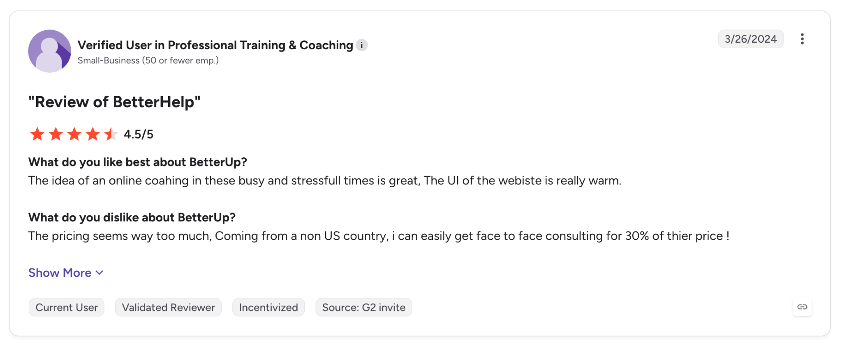Image resolution: width=842 pixels, height=343 pixels.
Task: Click the purple reviewer avatar
Action: coord(50,51)
